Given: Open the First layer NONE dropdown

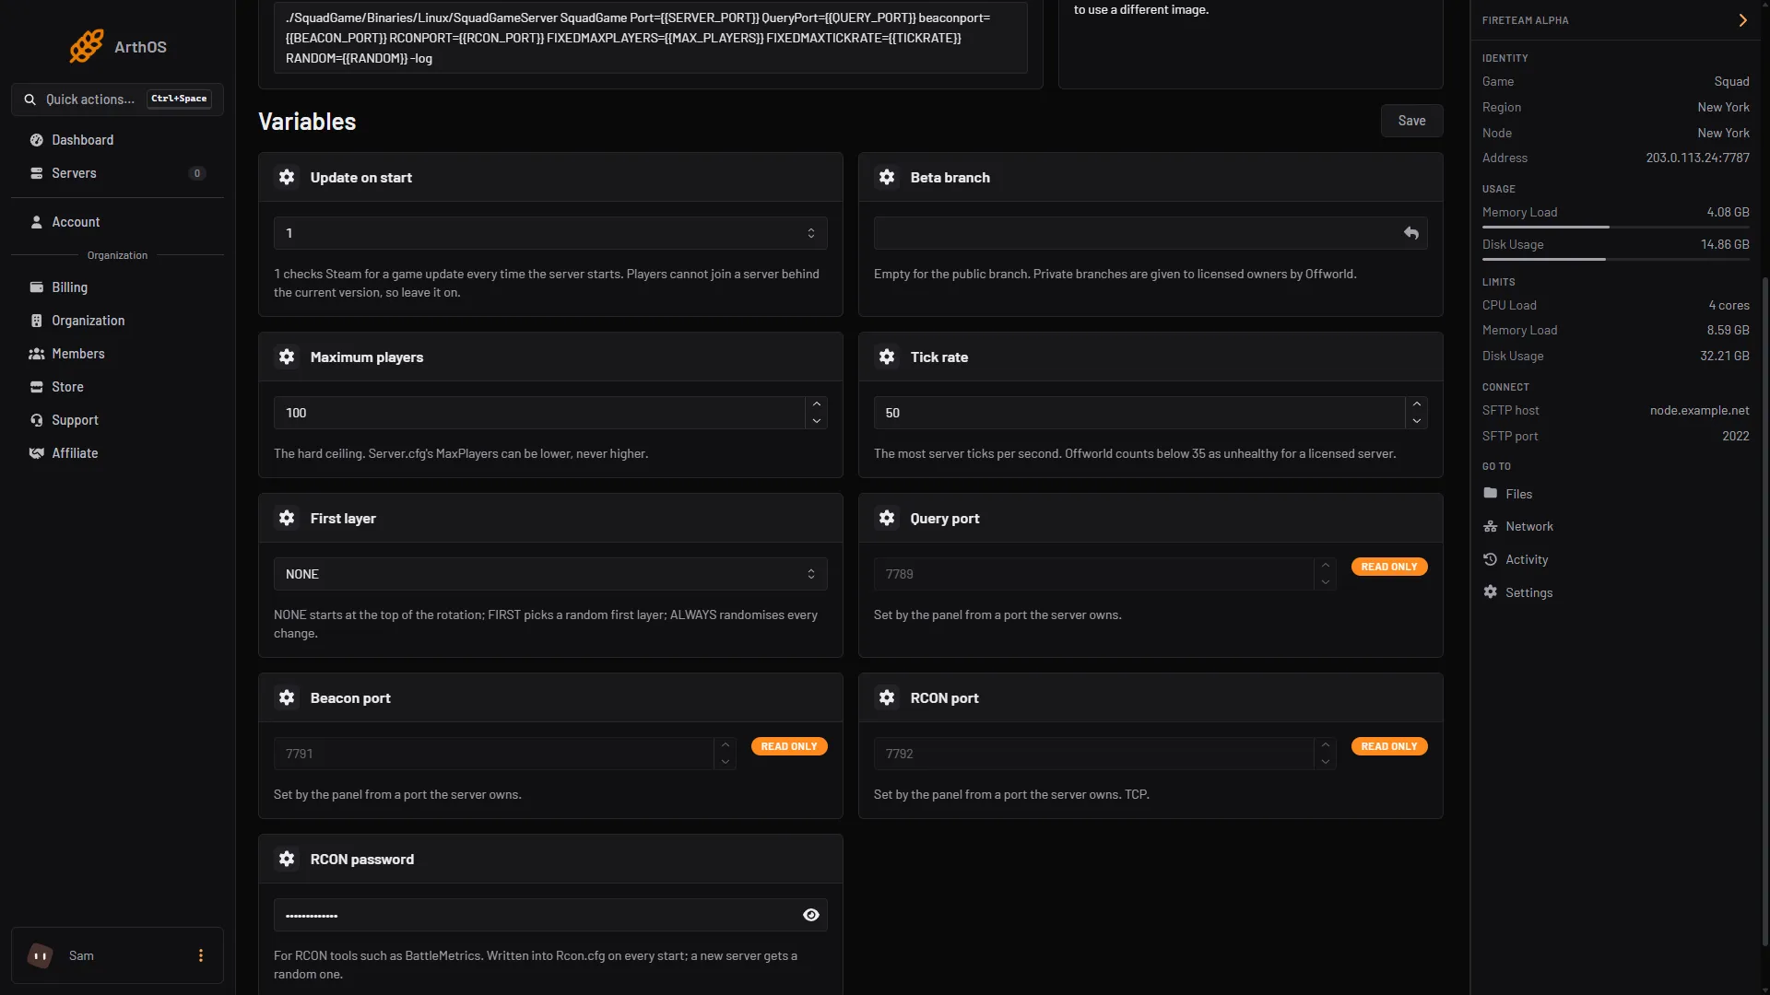Looking at the screenshot, I should tap(550, 574).
